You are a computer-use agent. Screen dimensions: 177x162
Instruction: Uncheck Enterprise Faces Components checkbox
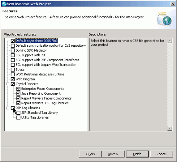point(18,89)
